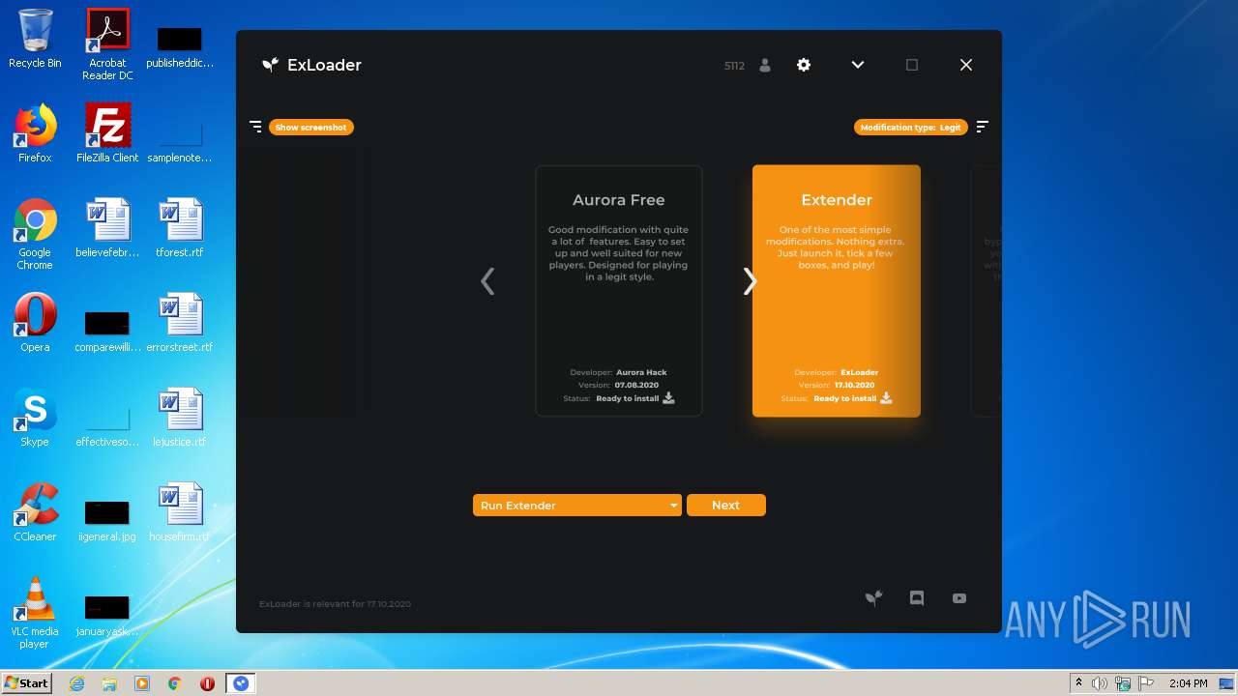Image resolution: width=1238 pixels, height=696 pixels.
Task: Open the user profile icon
Action: tap(765, 65)
